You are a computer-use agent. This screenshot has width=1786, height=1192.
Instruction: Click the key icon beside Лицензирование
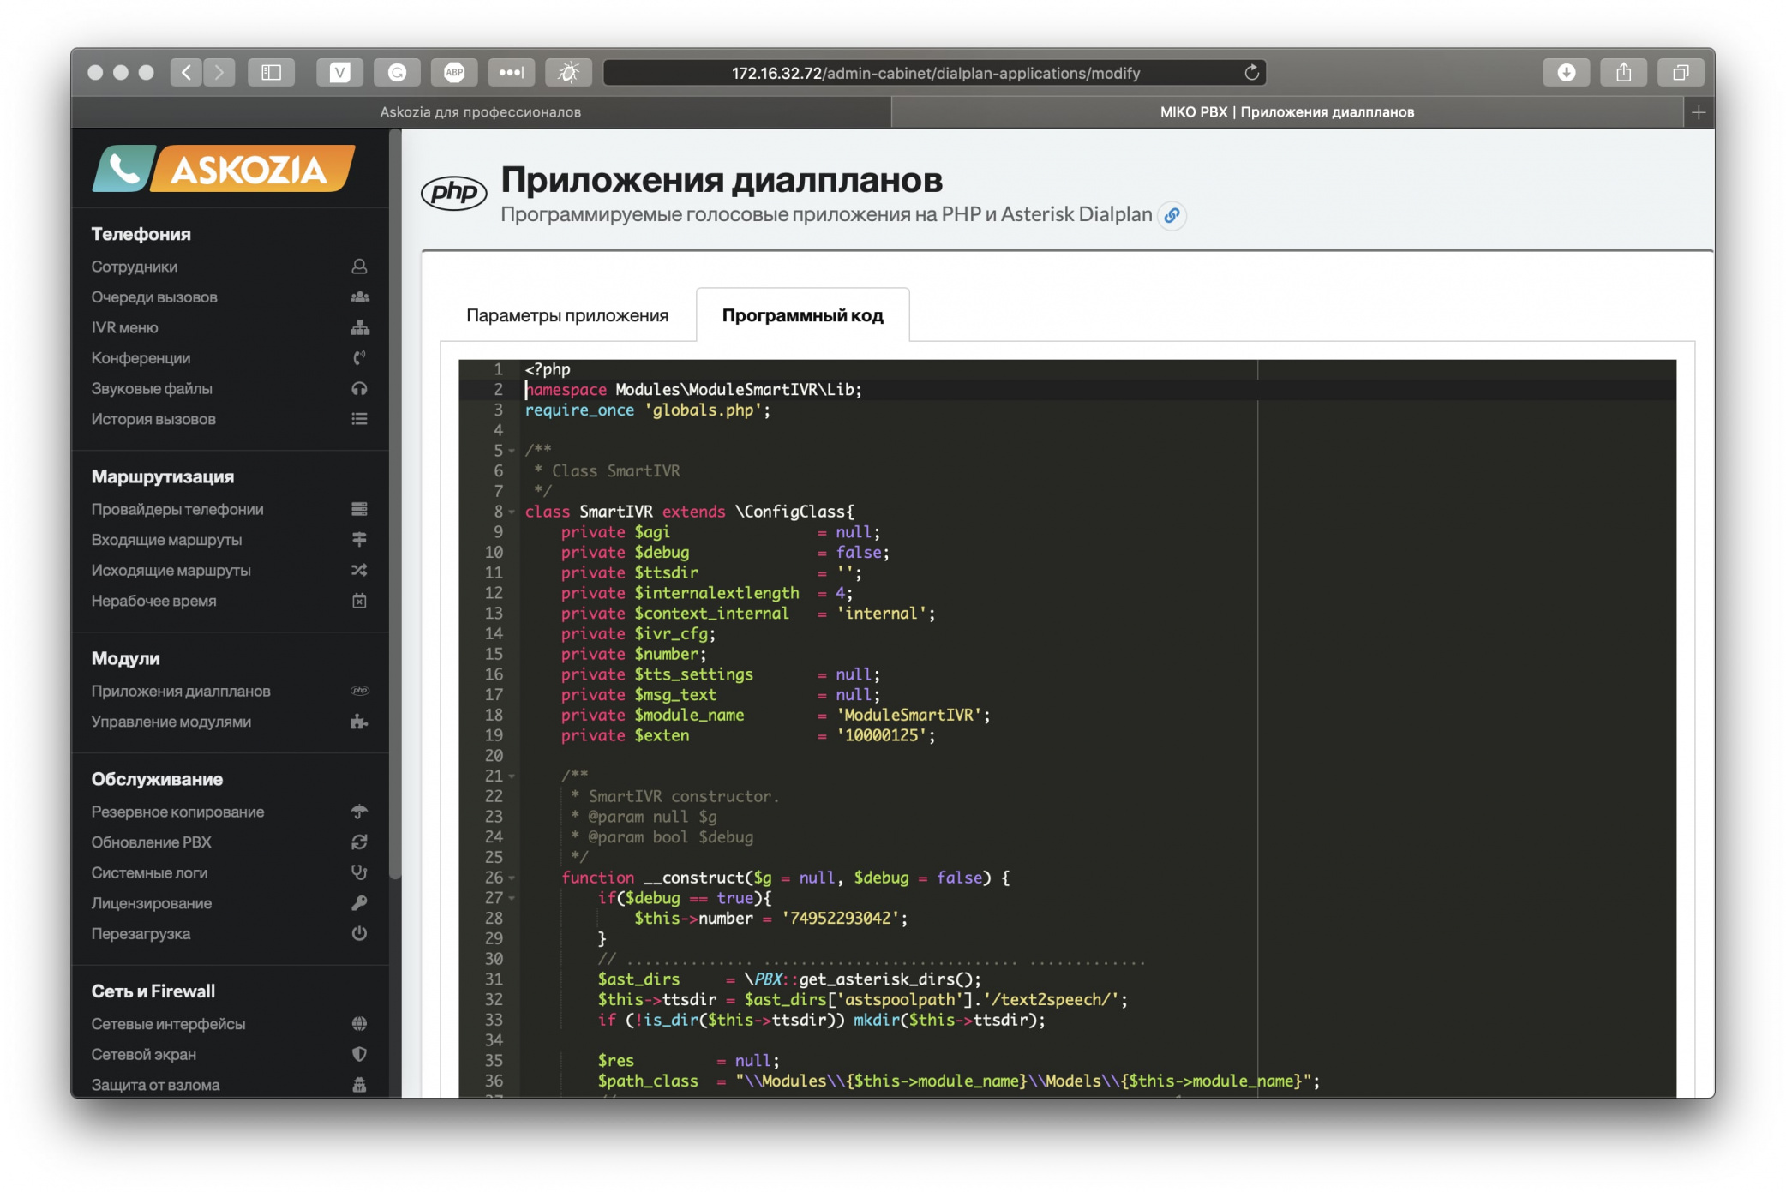(359, 903)
